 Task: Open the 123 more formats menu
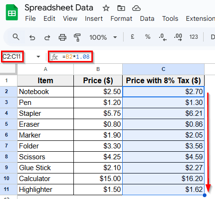click(x=194, y=37)
